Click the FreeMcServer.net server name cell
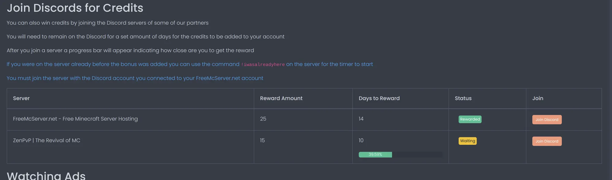The width and height of the screenshot is (612, 180). pos(75,119)
